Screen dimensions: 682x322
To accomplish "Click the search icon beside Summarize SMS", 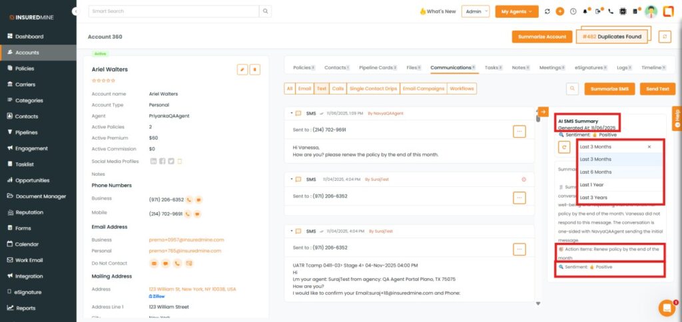I will coord(572,88).
